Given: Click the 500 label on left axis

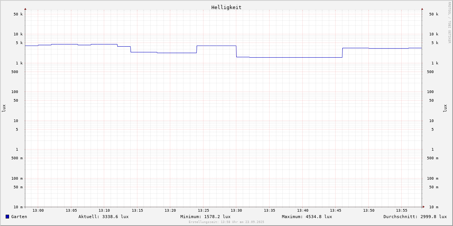Looking at the screenshot, I should pyautogui.click(x=15, y=72).
